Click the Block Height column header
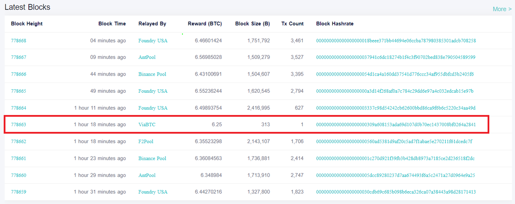The width and height of the screenshot is (515, 204). click(27, 24)
